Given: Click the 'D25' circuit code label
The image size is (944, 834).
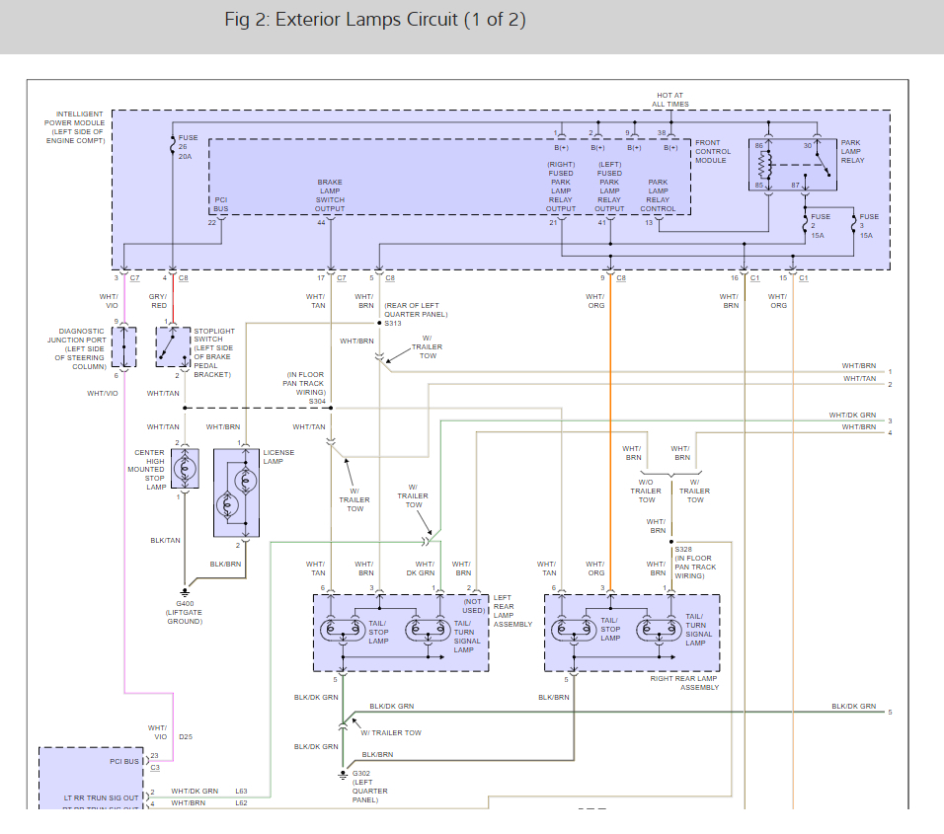Looking at the screenshot, I should point(186,737).
